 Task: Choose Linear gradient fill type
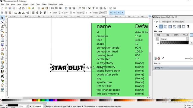point(166,27)
